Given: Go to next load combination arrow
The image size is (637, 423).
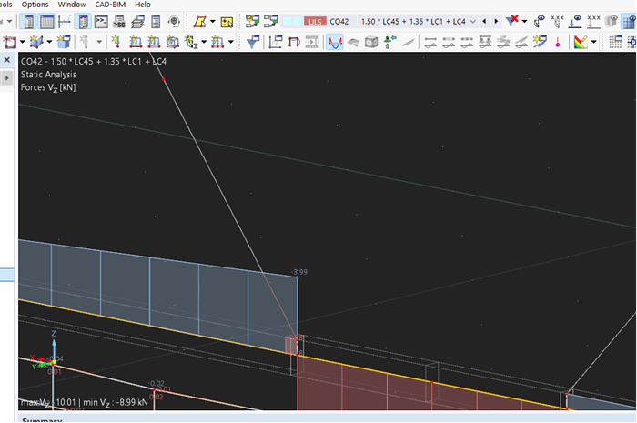Looking at the screenshot, I should tap(496, 22).
